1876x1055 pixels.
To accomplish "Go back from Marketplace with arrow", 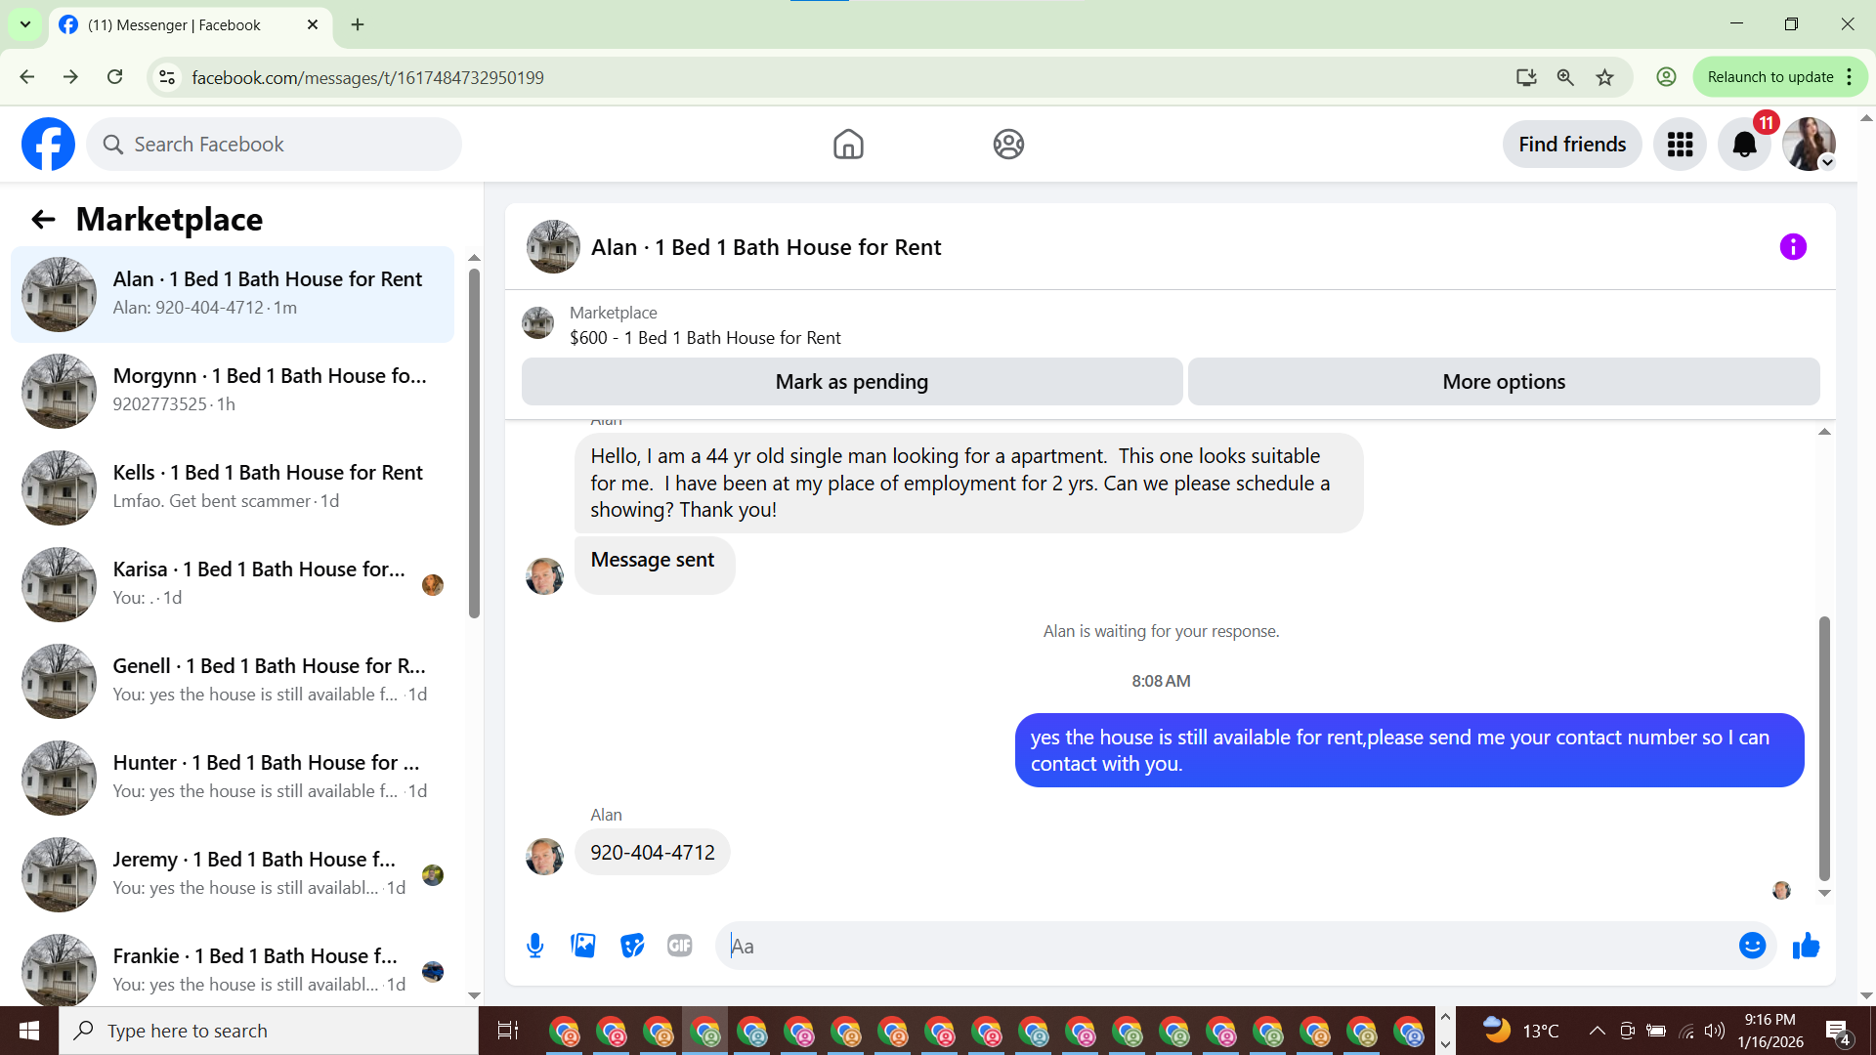I will click(43, 220).
